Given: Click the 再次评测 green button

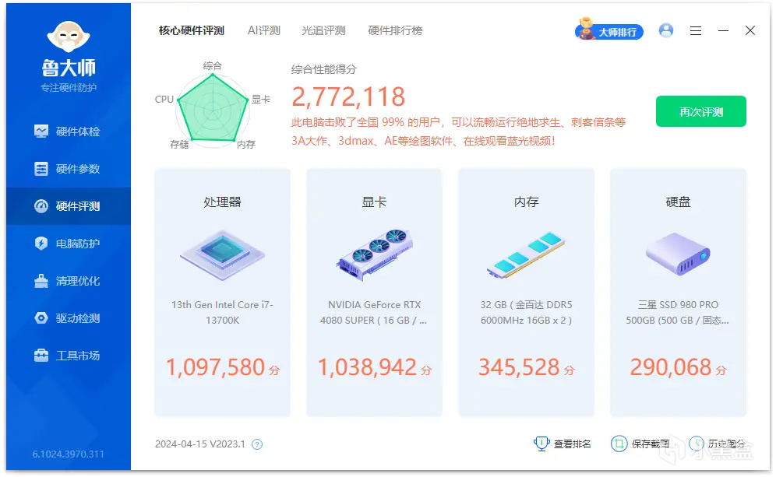Looking at the screenshot, I should tap(700, 112).
